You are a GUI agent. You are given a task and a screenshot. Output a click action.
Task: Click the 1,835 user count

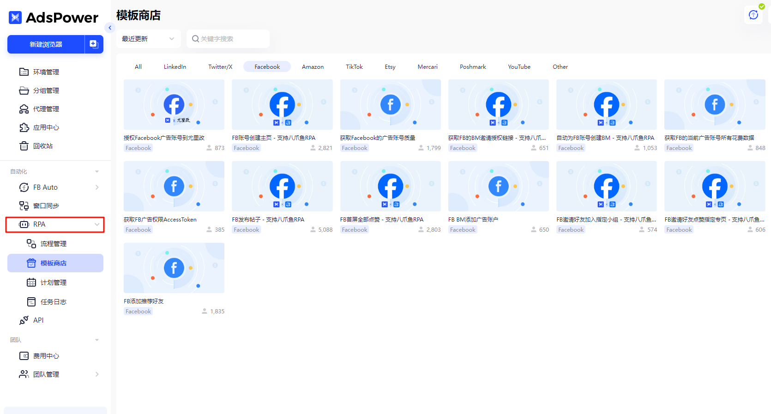click(x=217, y=312)
